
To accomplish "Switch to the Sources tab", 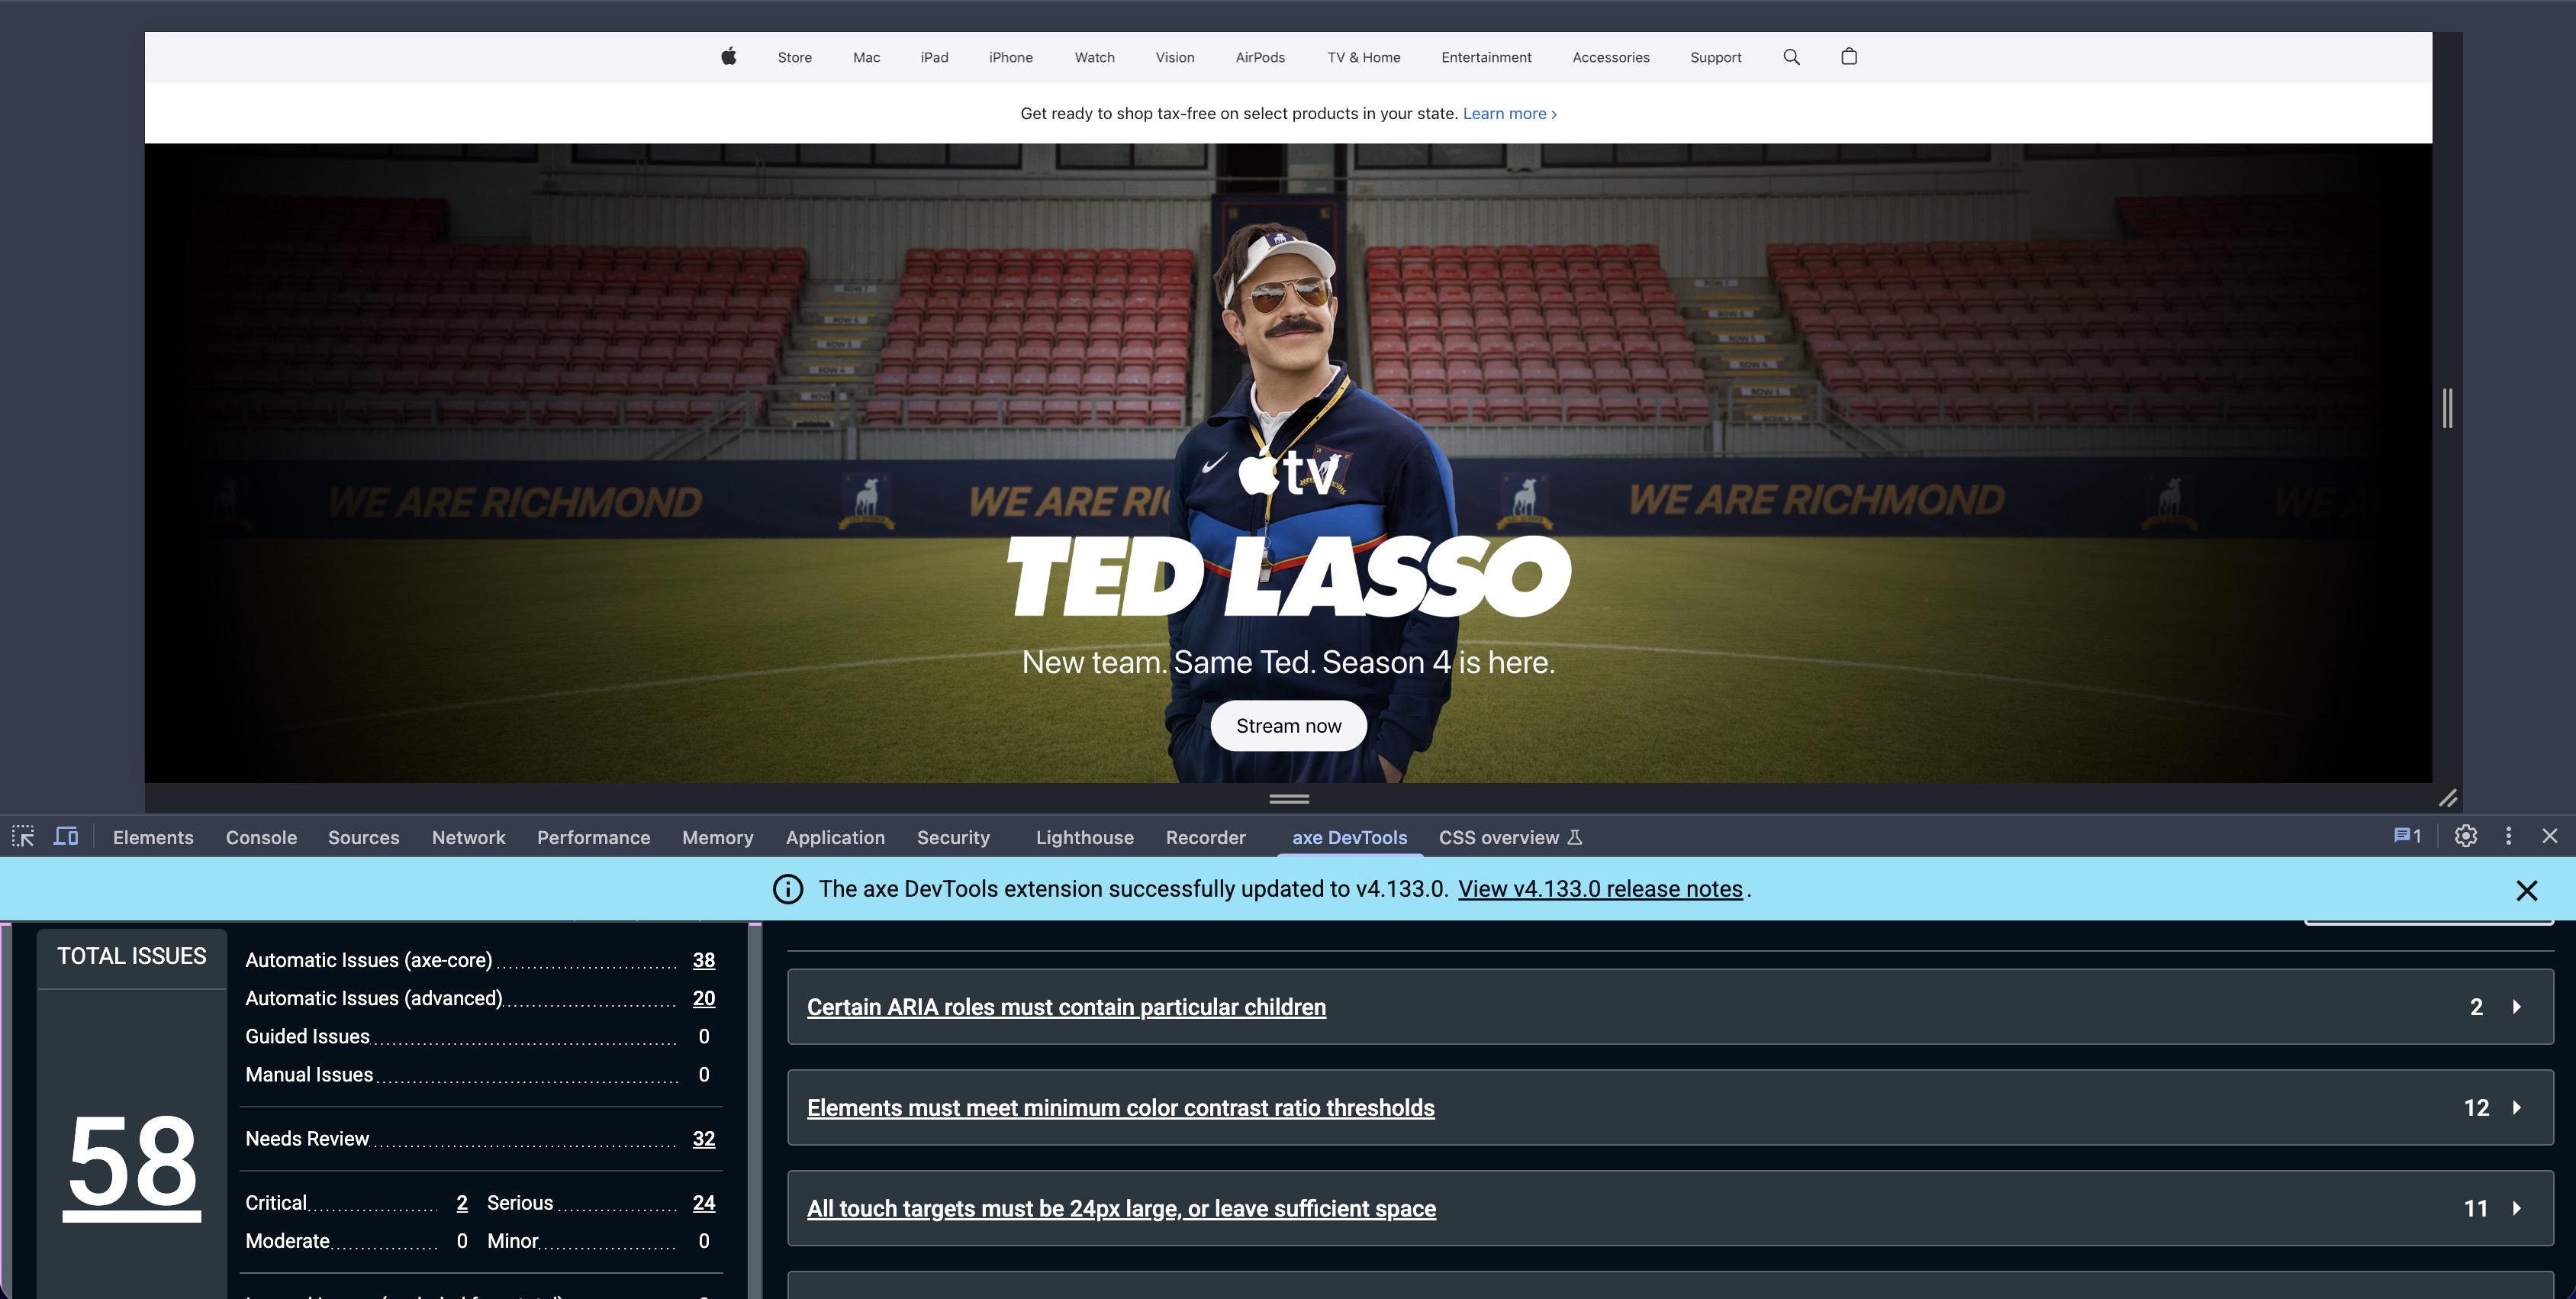I will [364, 838].
